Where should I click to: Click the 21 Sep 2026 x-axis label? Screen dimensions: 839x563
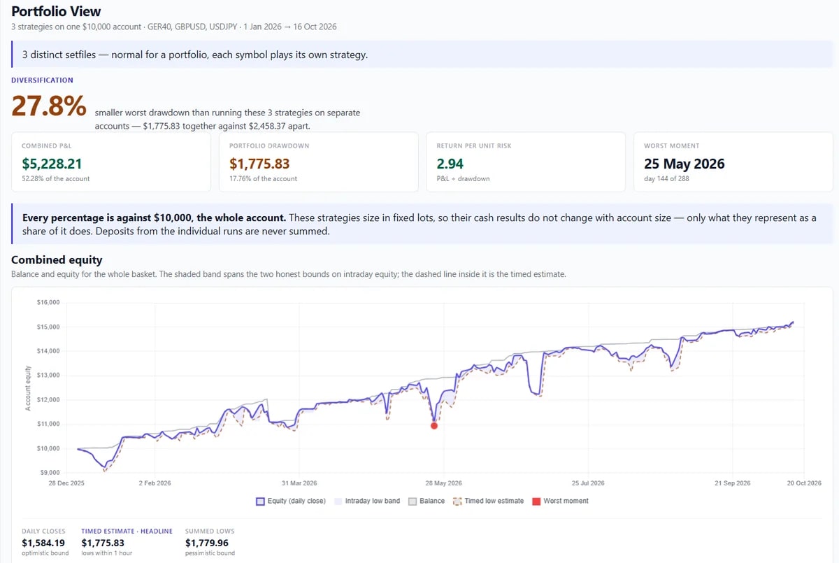coord(732,483)
